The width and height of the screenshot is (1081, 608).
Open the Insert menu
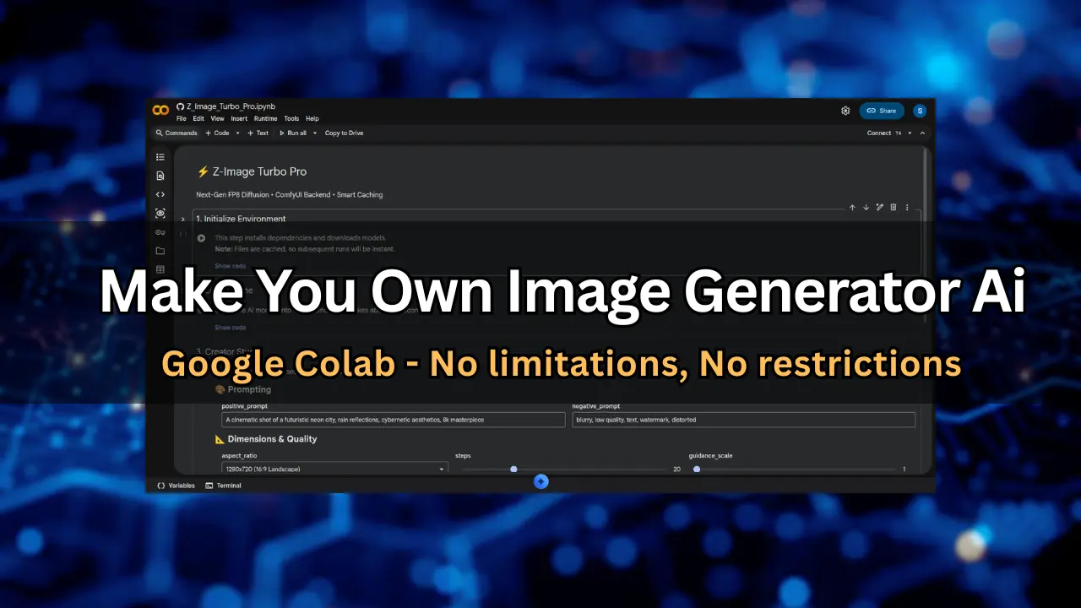(x=239, y=118)
